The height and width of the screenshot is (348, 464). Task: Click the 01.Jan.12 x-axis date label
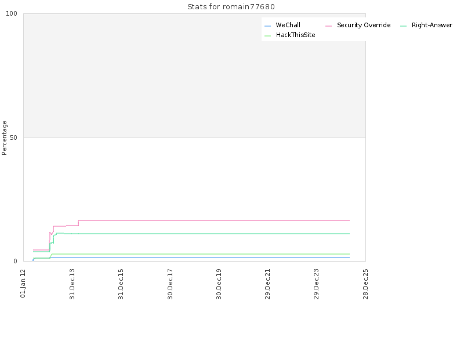[x=23, y=284]
